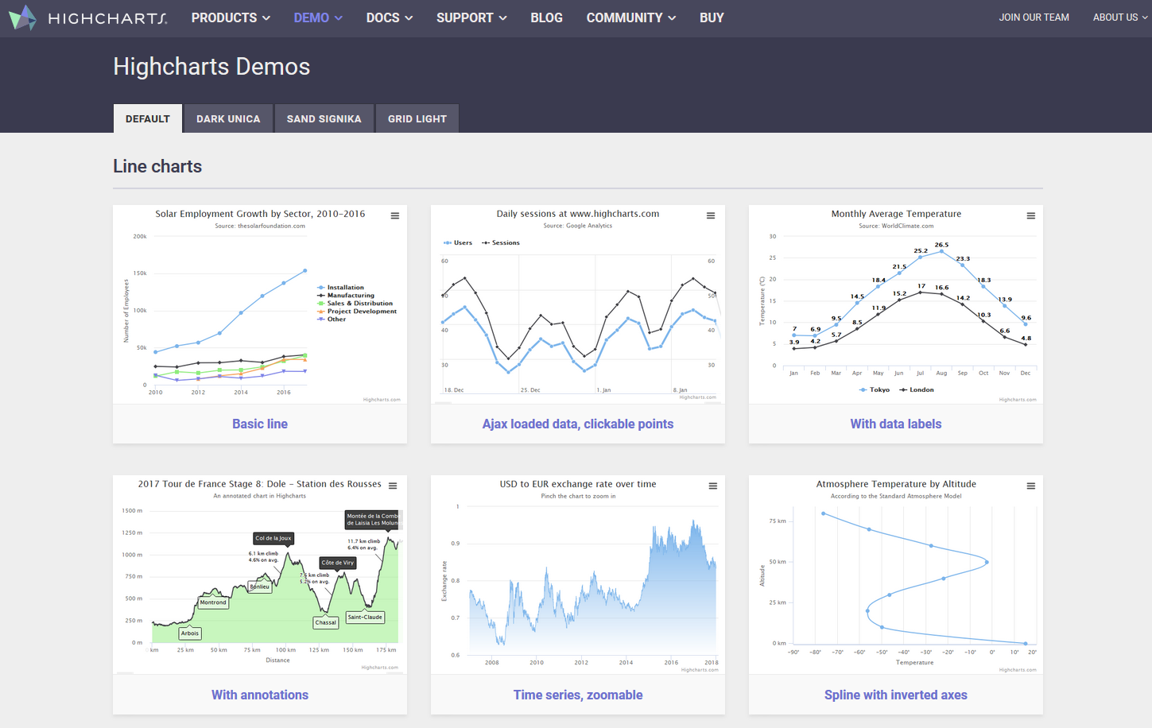
Task: Toggle the Sales & Distribution legend item
Action: pyautogui.click(x=355, y=304)
